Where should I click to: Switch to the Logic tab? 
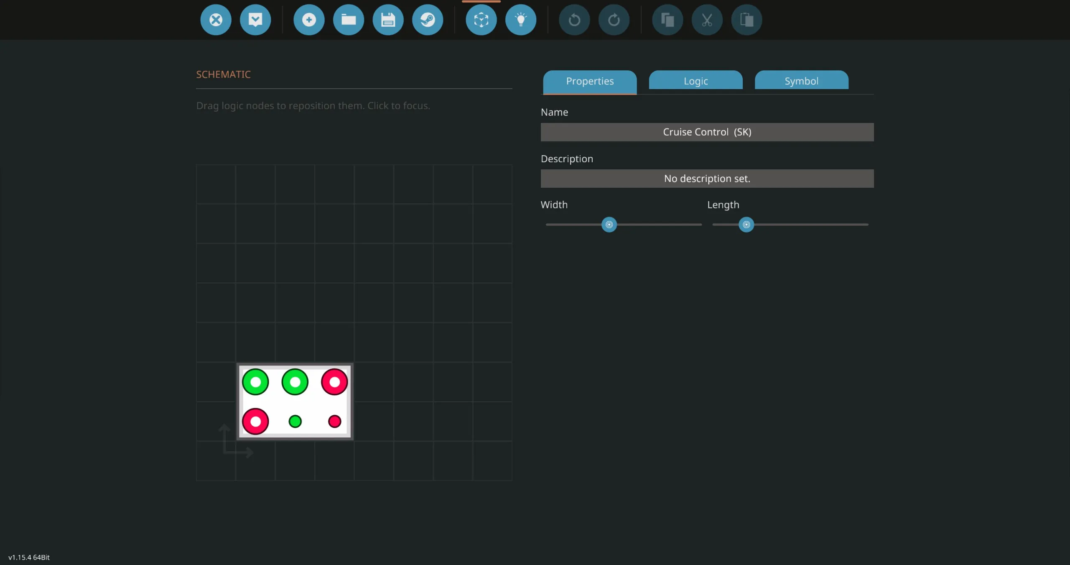[695, 81]
